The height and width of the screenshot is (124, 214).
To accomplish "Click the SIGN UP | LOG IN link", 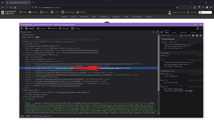I will point(177,12).
